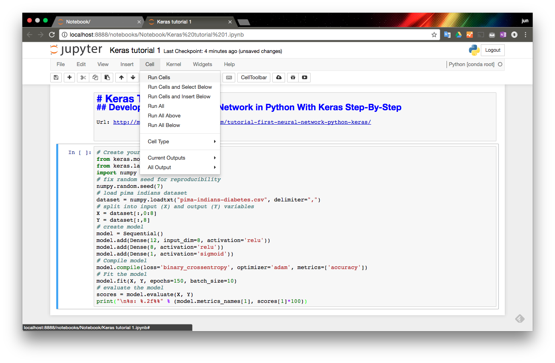Click the video play toolbar icon
Viewport: 555px width, 363px height.
click(x=305, y=78)
